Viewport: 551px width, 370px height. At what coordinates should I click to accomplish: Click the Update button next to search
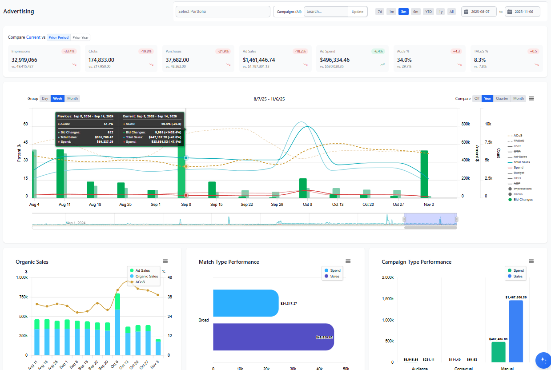pyautogui.click(x=358, y=11)
